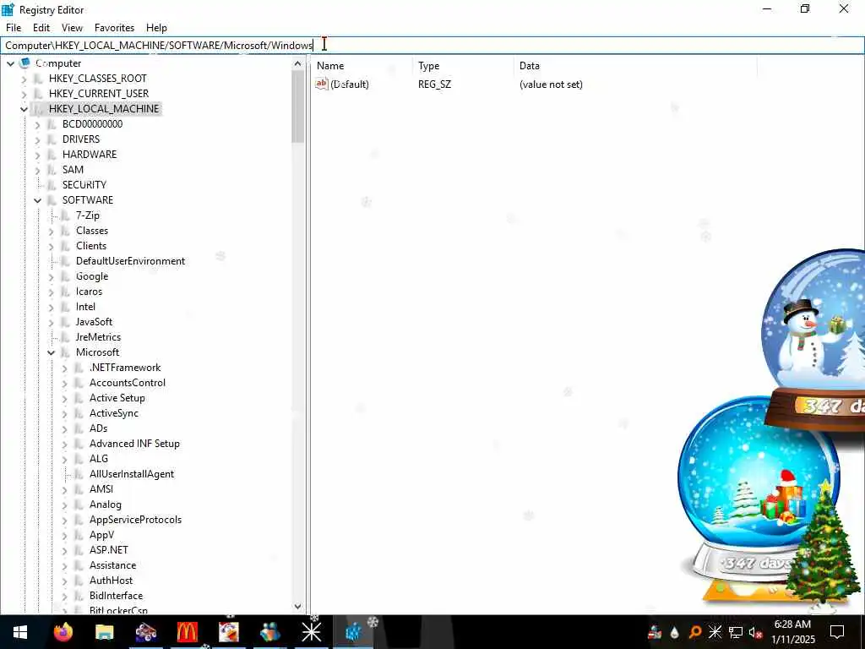Select the ASP.NET key

[109, 550]
